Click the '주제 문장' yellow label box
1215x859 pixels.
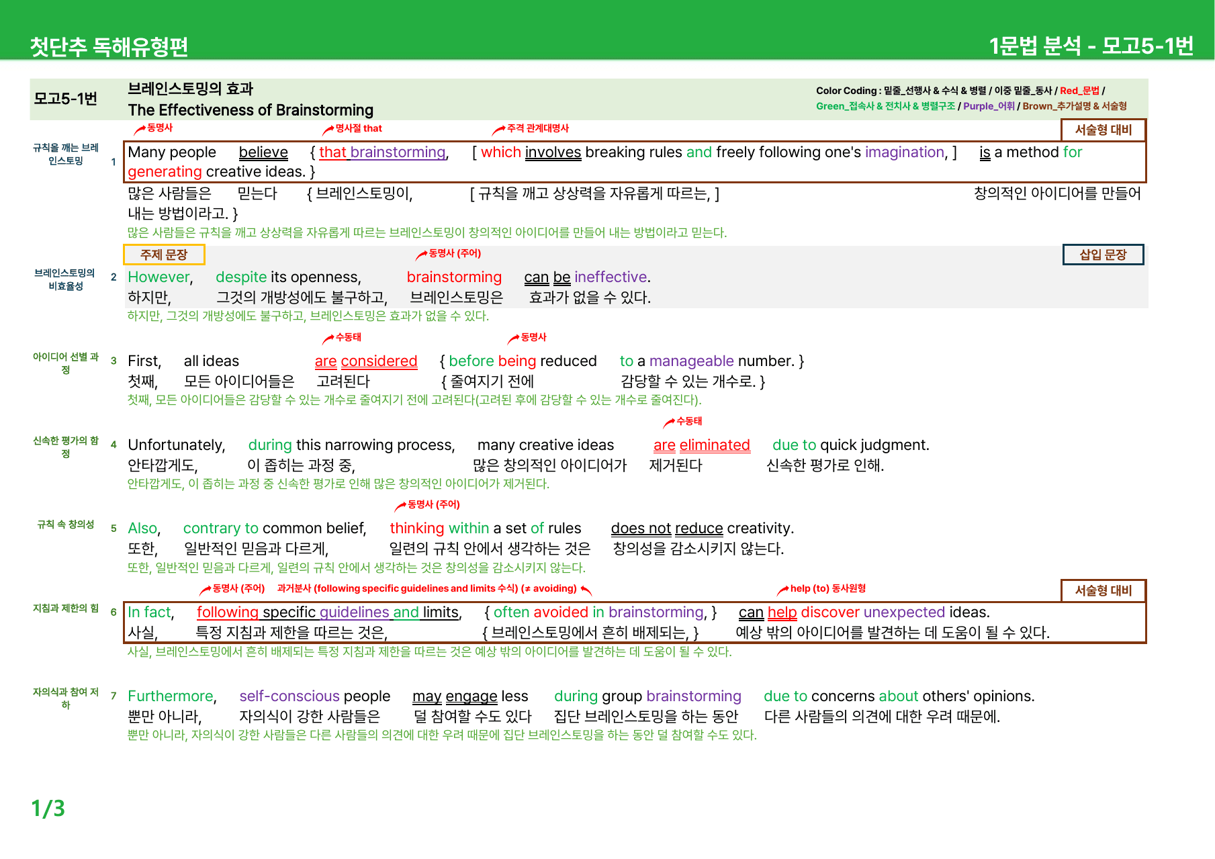(164, 255)
